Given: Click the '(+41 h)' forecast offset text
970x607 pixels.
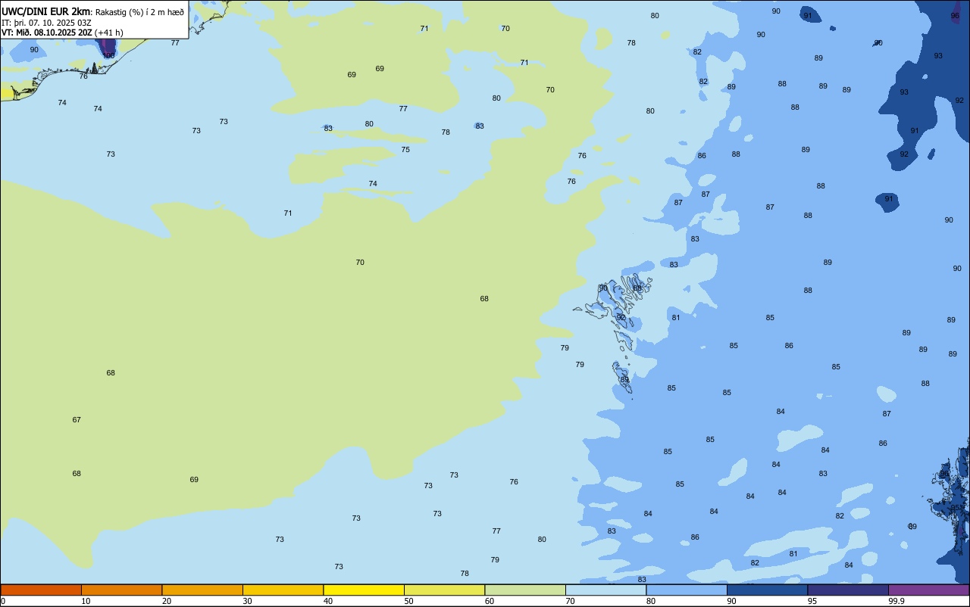Looking at the screenshot, I should coord(109,33).
